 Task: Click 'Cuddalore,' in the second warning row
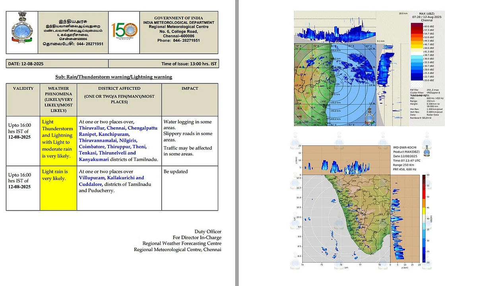[x=91, y=184]
